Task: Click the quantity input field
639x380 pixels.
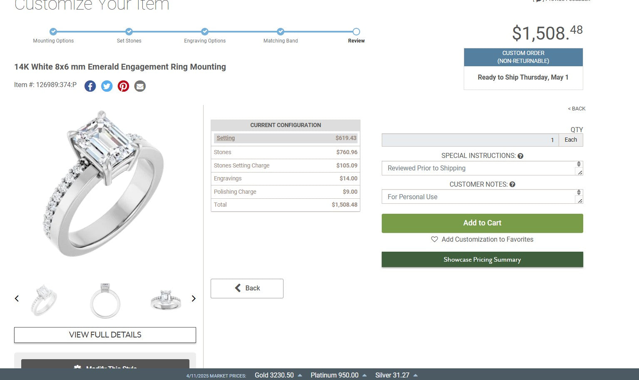Action: point(470,140)
